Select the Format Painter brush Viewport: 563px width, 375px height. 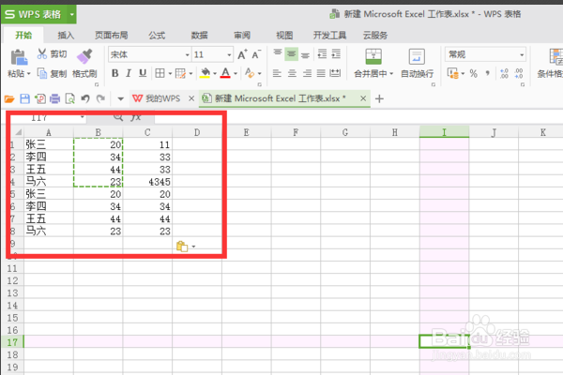pos(84,56)
